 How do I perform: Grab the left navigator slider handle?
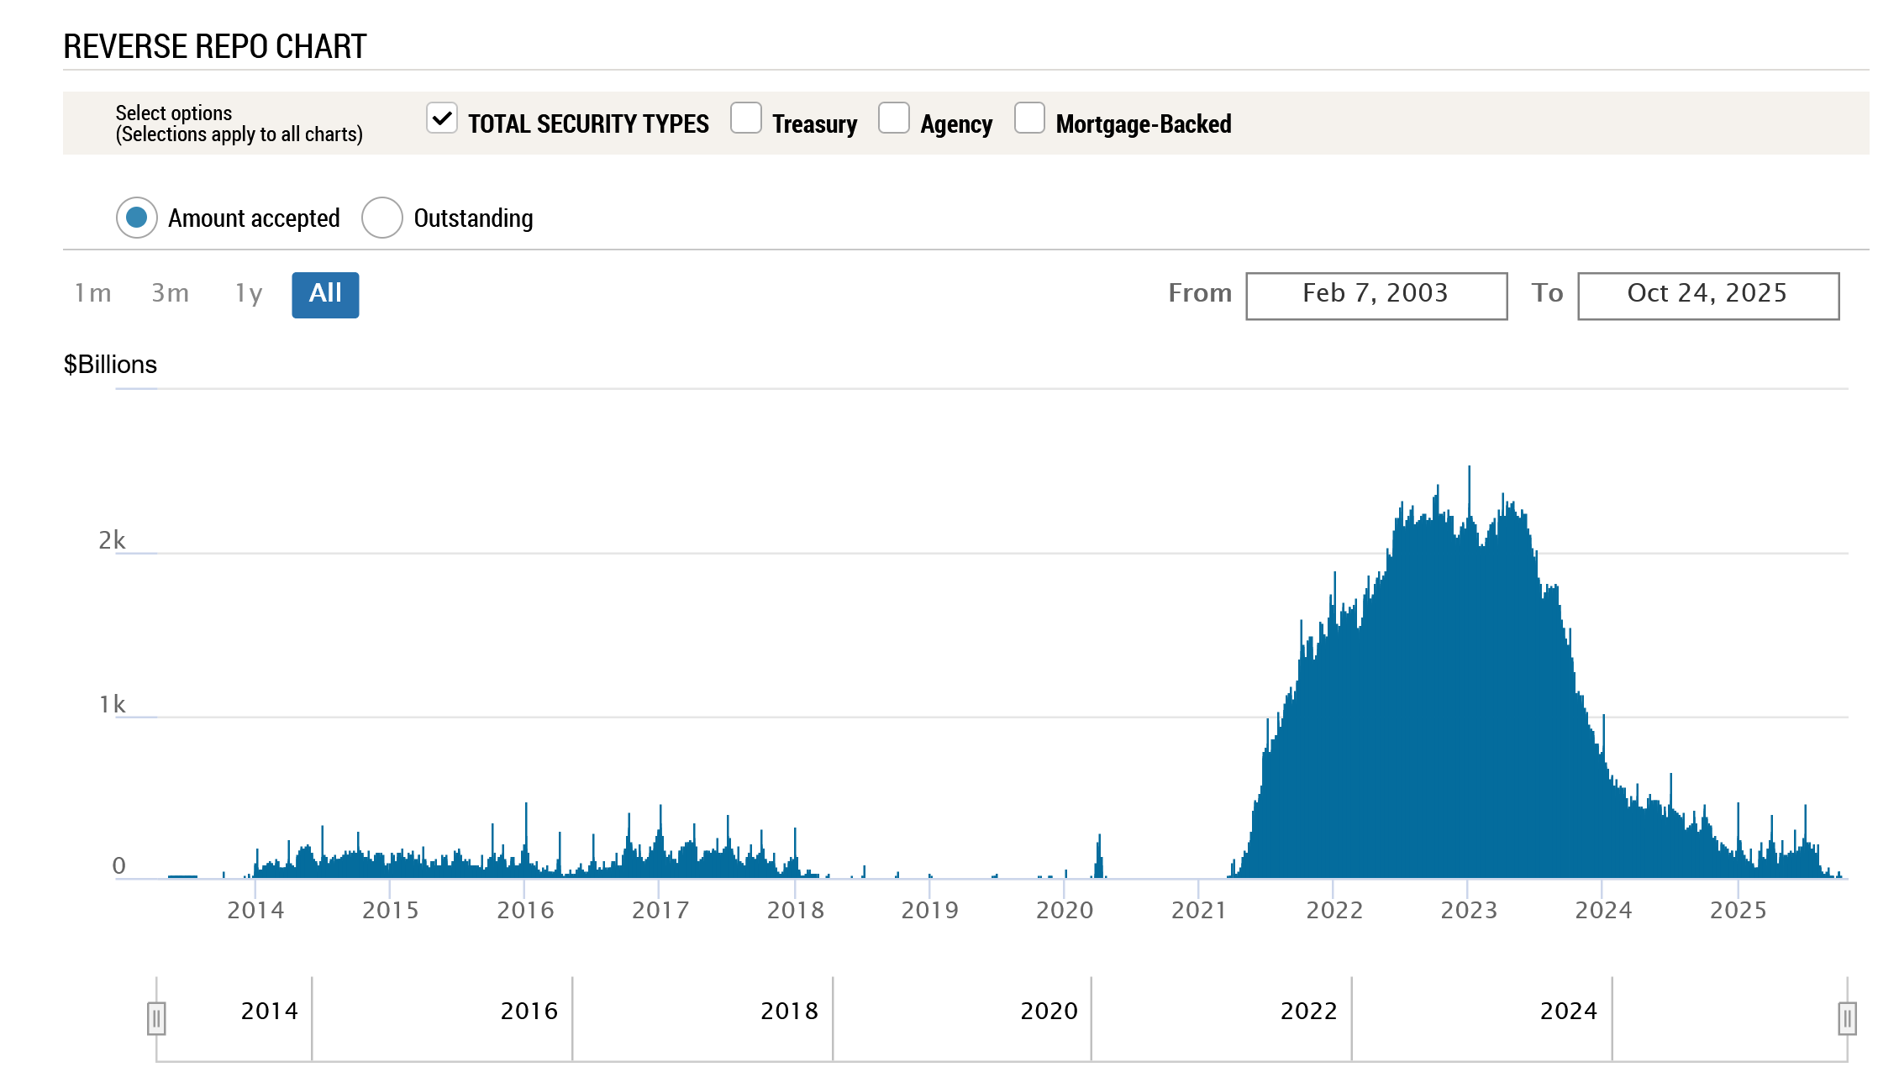[156, 1018]
